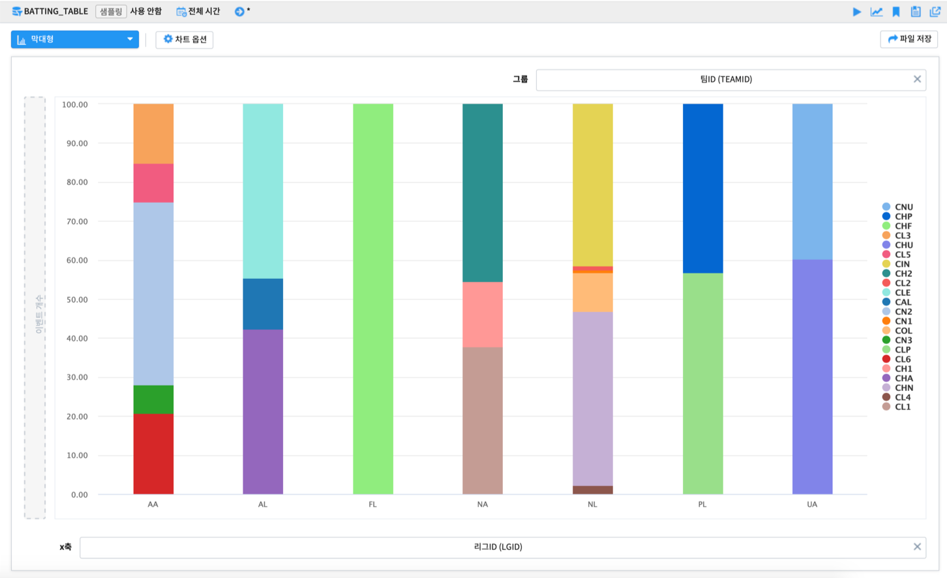Open the 막대형 chart type dropdown

point(75,39)
